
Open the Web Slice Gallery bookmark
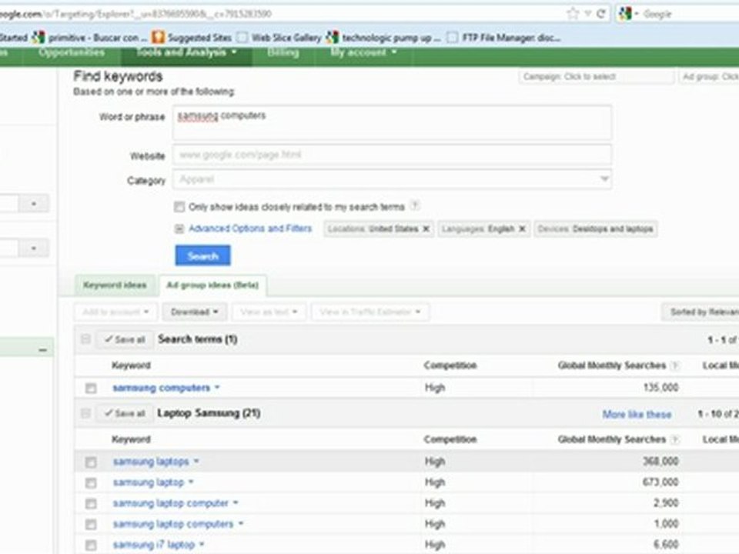(x=279, y=37)
